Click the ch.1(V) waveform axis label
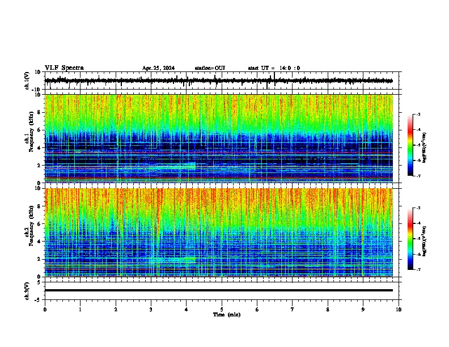 click(27, 81)
